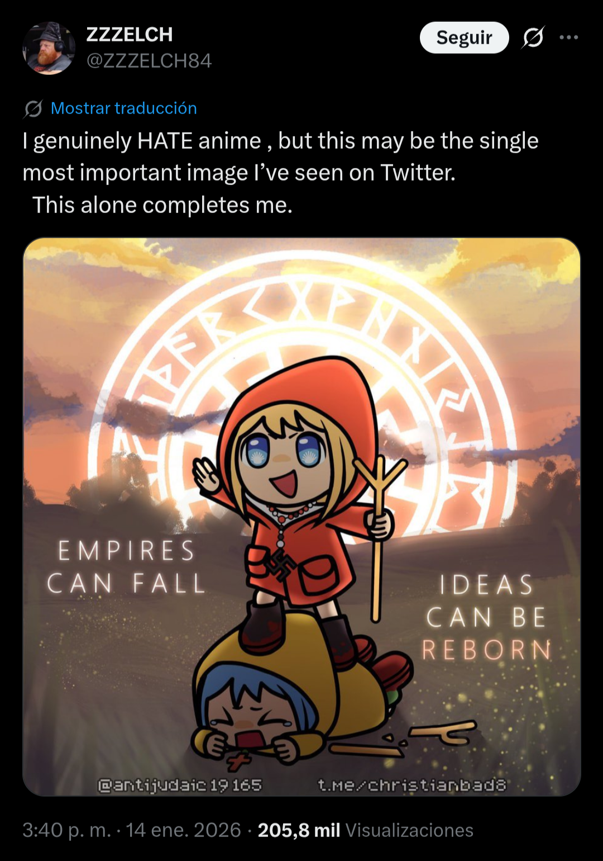Click the Grok icon before Mostrar traducción
Viewport: 603px width, 861px height.
pyautogui.click(x=33, y=108)
